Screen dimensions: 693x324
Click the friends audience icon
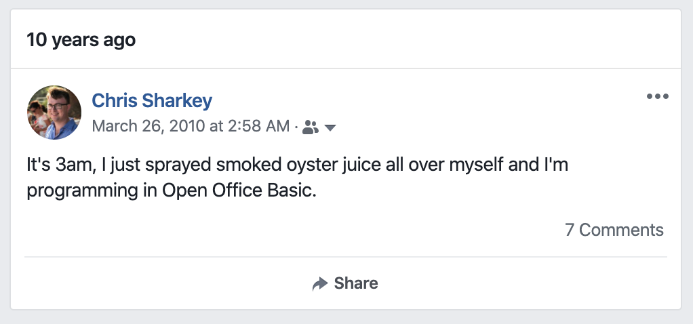pyautogui.click(x=311, y=127)
